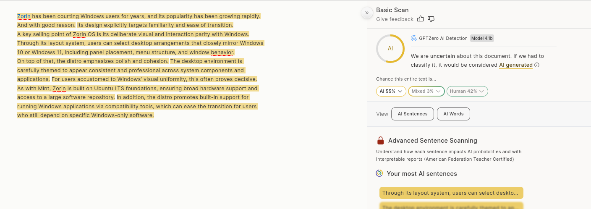Toggle the AI Sentences view
Viewport: 591px width, 209px height.
tap(413, 114)
